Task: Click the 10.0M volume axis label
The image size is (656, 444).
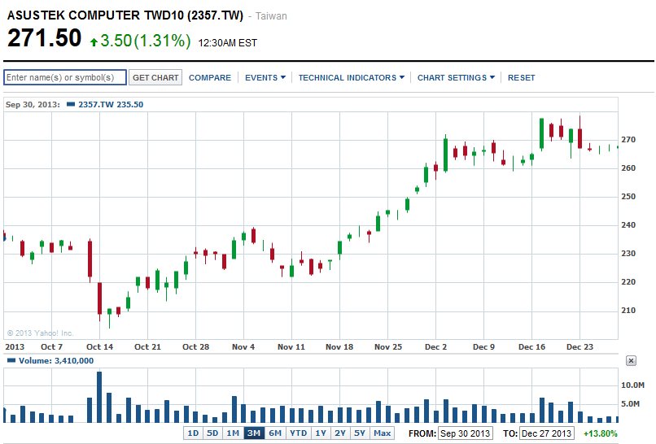Action: [632, 385]
